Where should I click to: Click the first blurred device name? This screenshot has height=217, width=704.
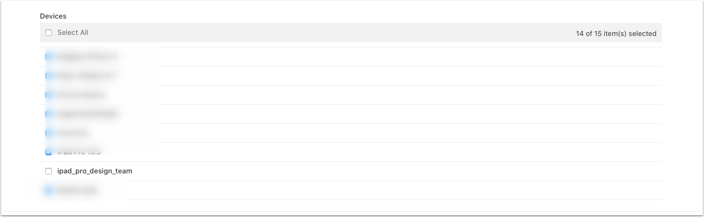click(x=87, y=57)
